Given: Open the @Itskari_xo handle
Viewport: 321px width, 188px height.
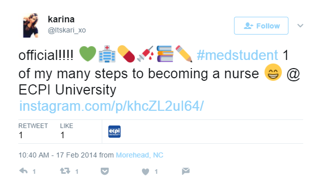Looking at the screenshot, I should click(x=67, y=30).
